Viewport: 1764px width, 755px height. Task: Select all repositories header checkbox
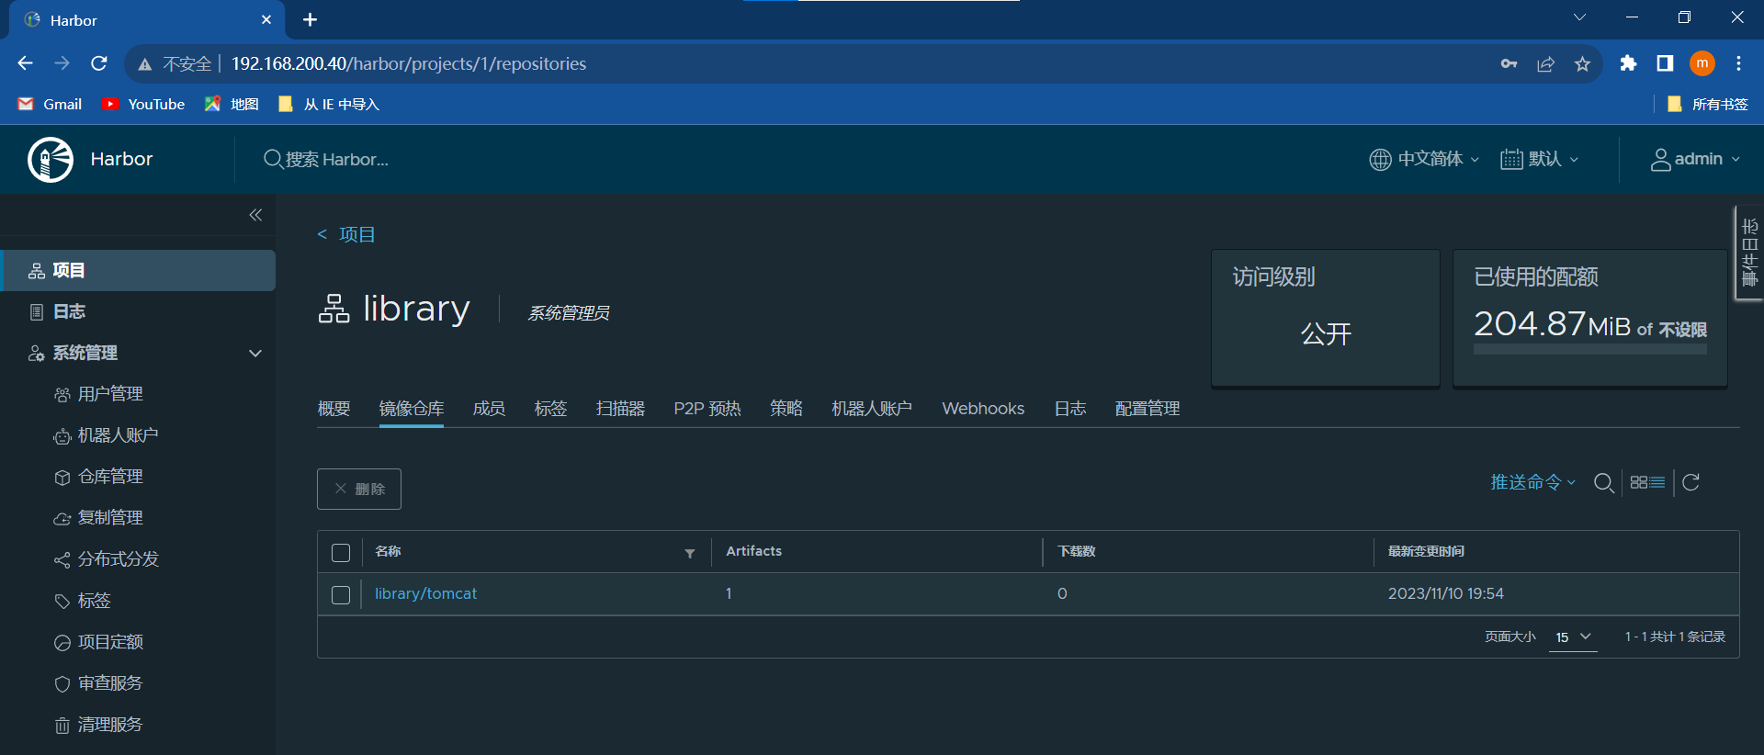point(341,553)
